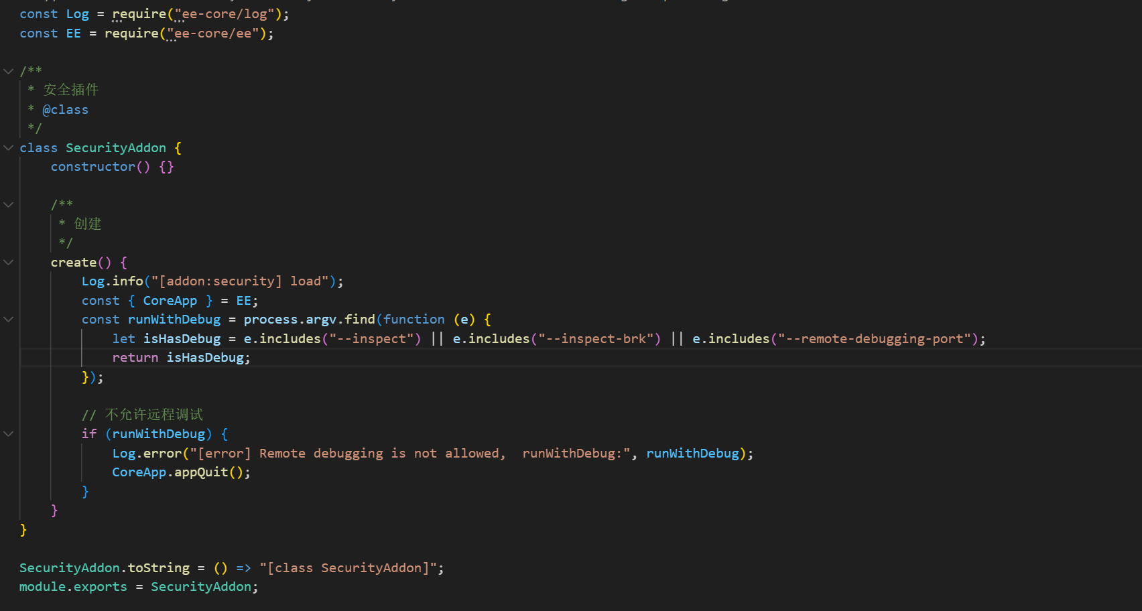
Task: Click the "[class SecurityAddon]" string
Action: click(x=348, y=567)
